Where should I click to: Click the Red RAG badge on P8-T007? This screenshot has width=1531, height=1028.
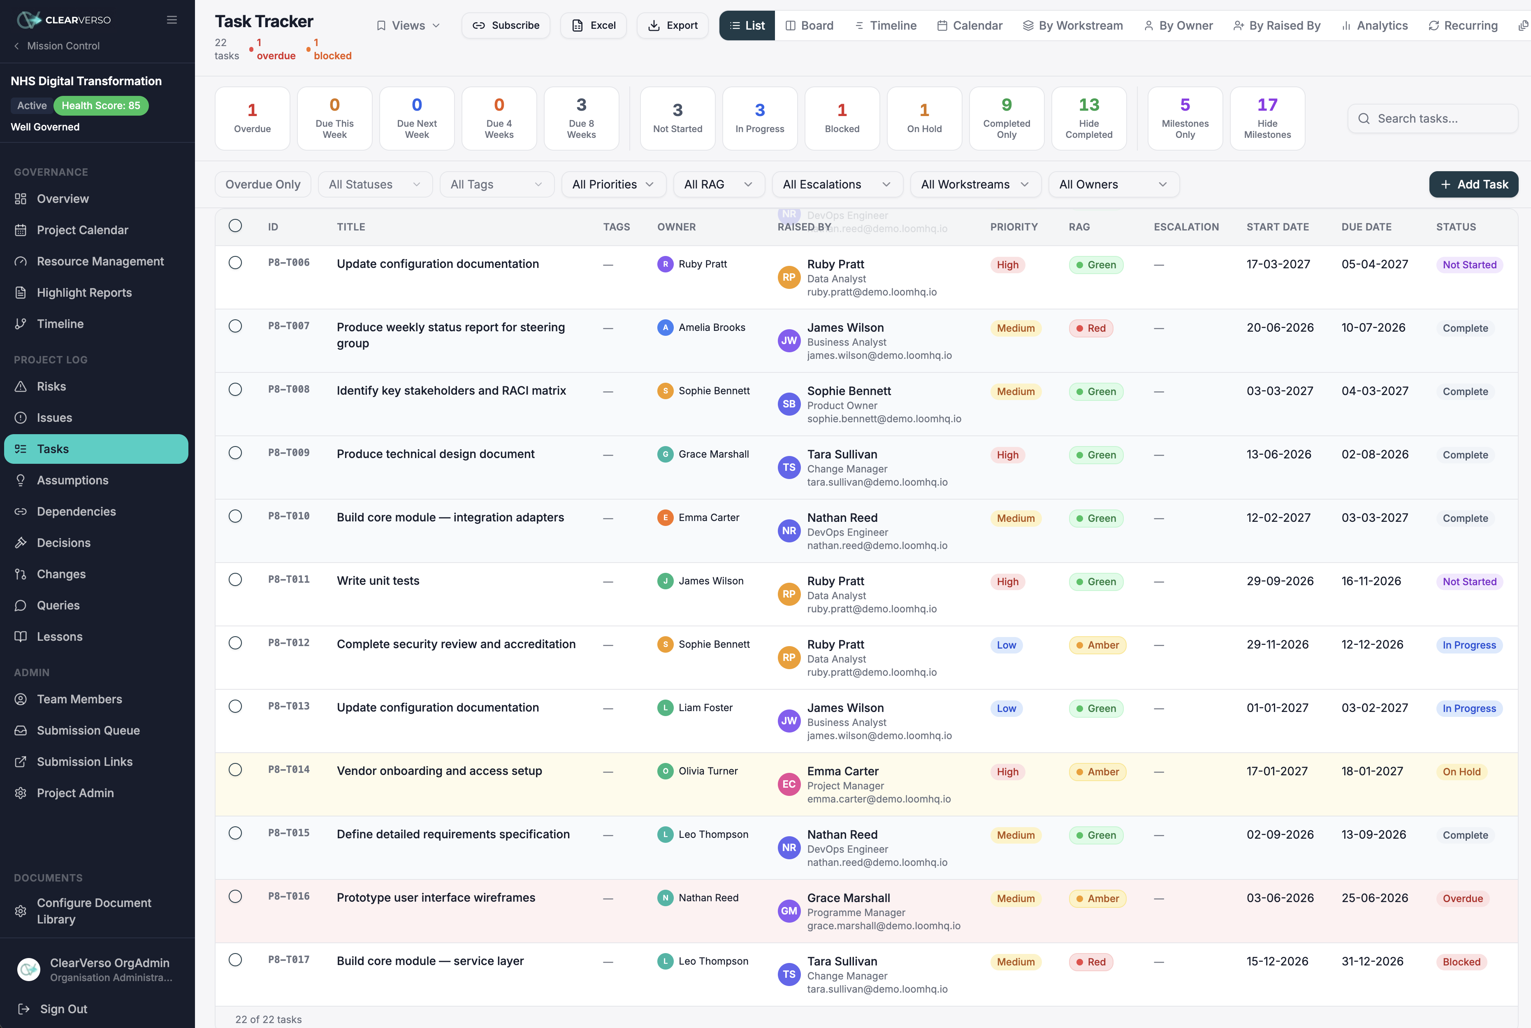[1091, 328]
